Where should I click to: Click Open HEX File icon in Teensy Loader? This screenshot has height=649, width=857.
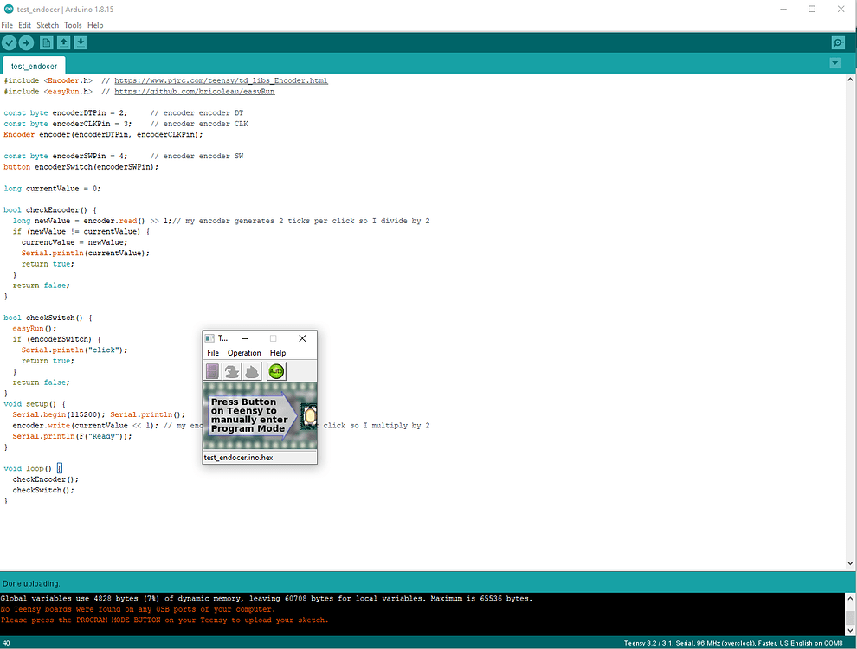tap(212, 370)
